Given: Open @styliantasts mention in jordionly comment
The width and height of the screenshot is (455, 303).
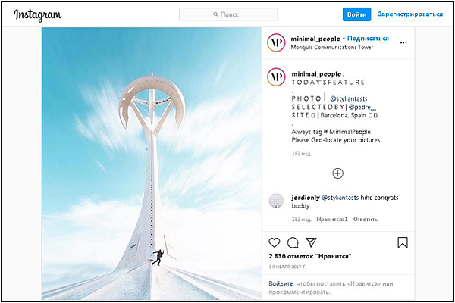Looking at the screenshot, I should 340,198.
